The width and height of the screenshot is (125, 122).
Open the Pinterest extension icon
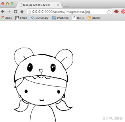point(123,12)
